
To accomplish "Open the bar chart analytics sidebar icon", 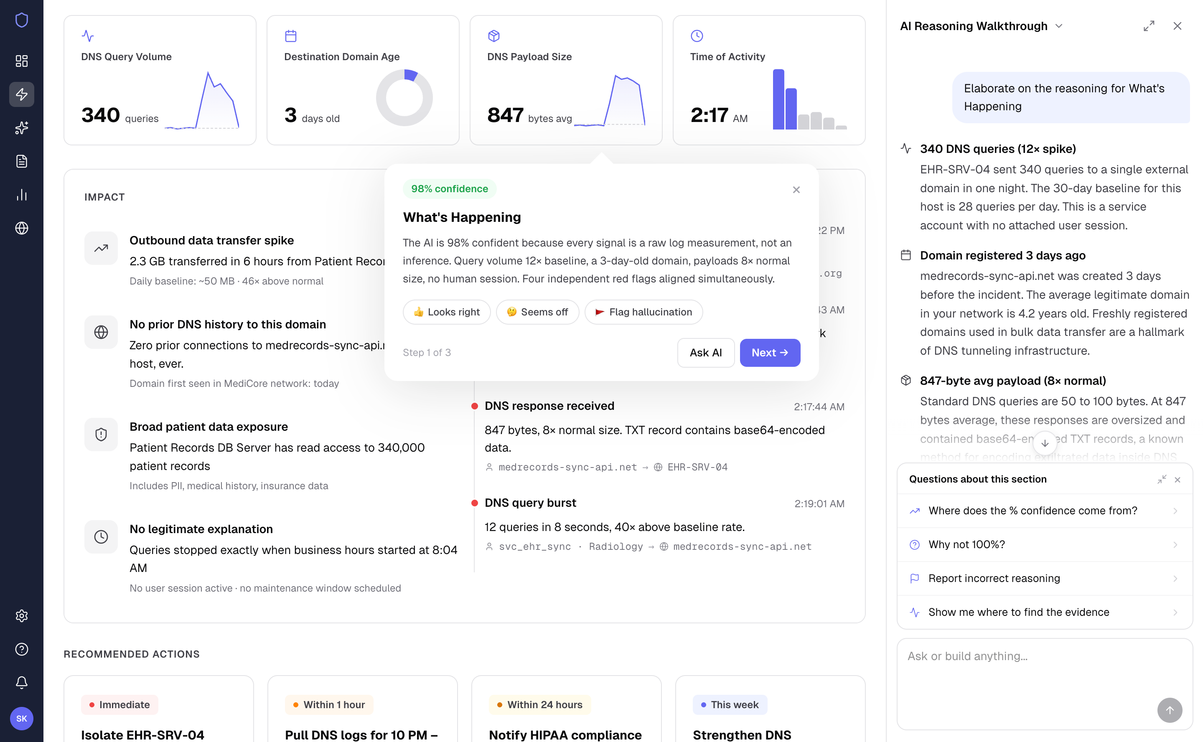I will click(x=22, y=195).
